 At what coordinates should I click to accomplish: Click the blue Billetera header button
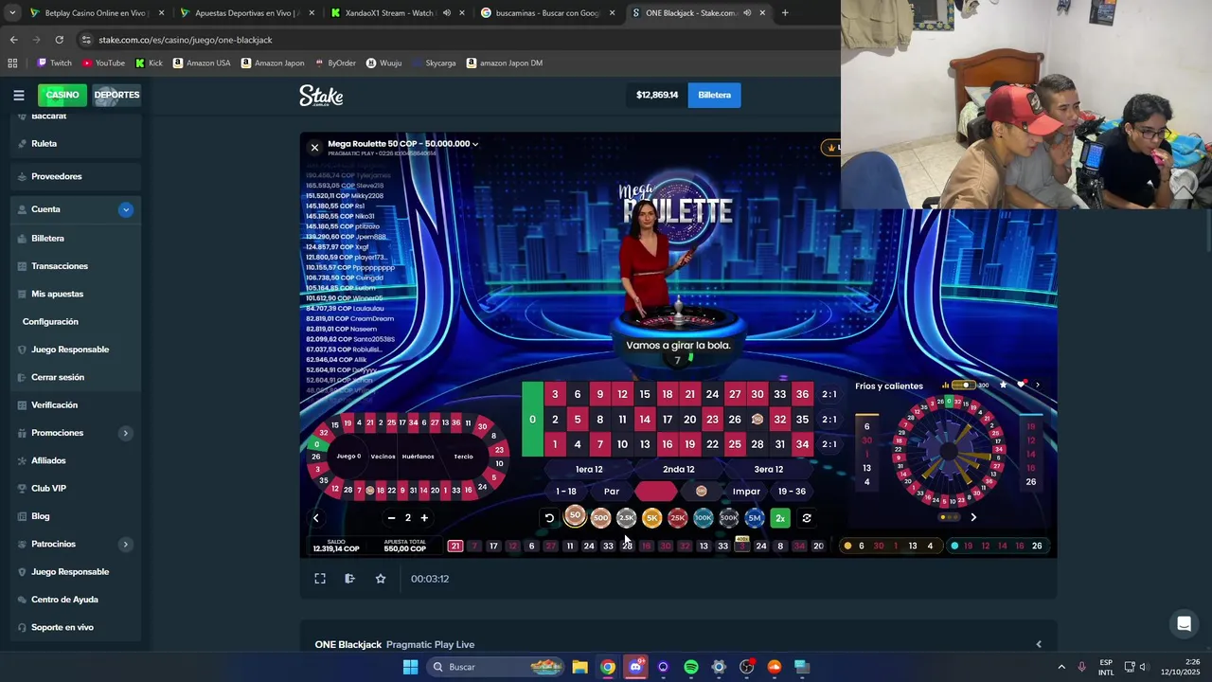(715, 95)
